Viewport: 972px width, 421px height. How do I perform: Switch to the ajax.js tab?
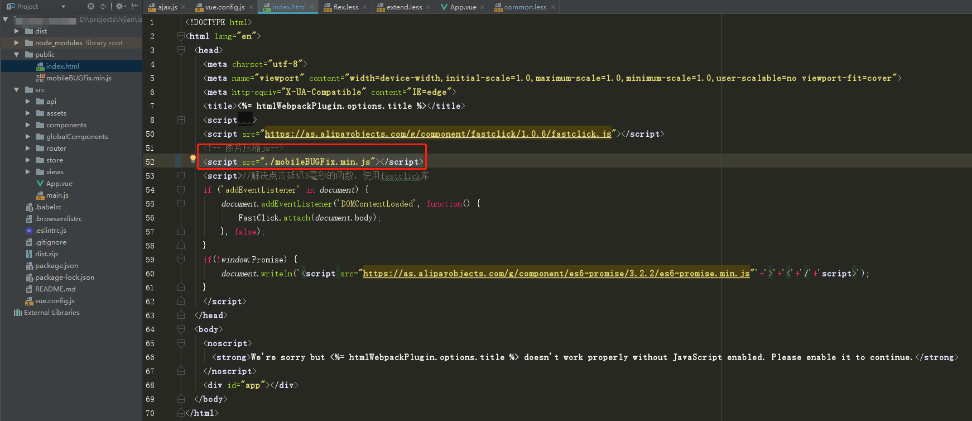(167, 7)
